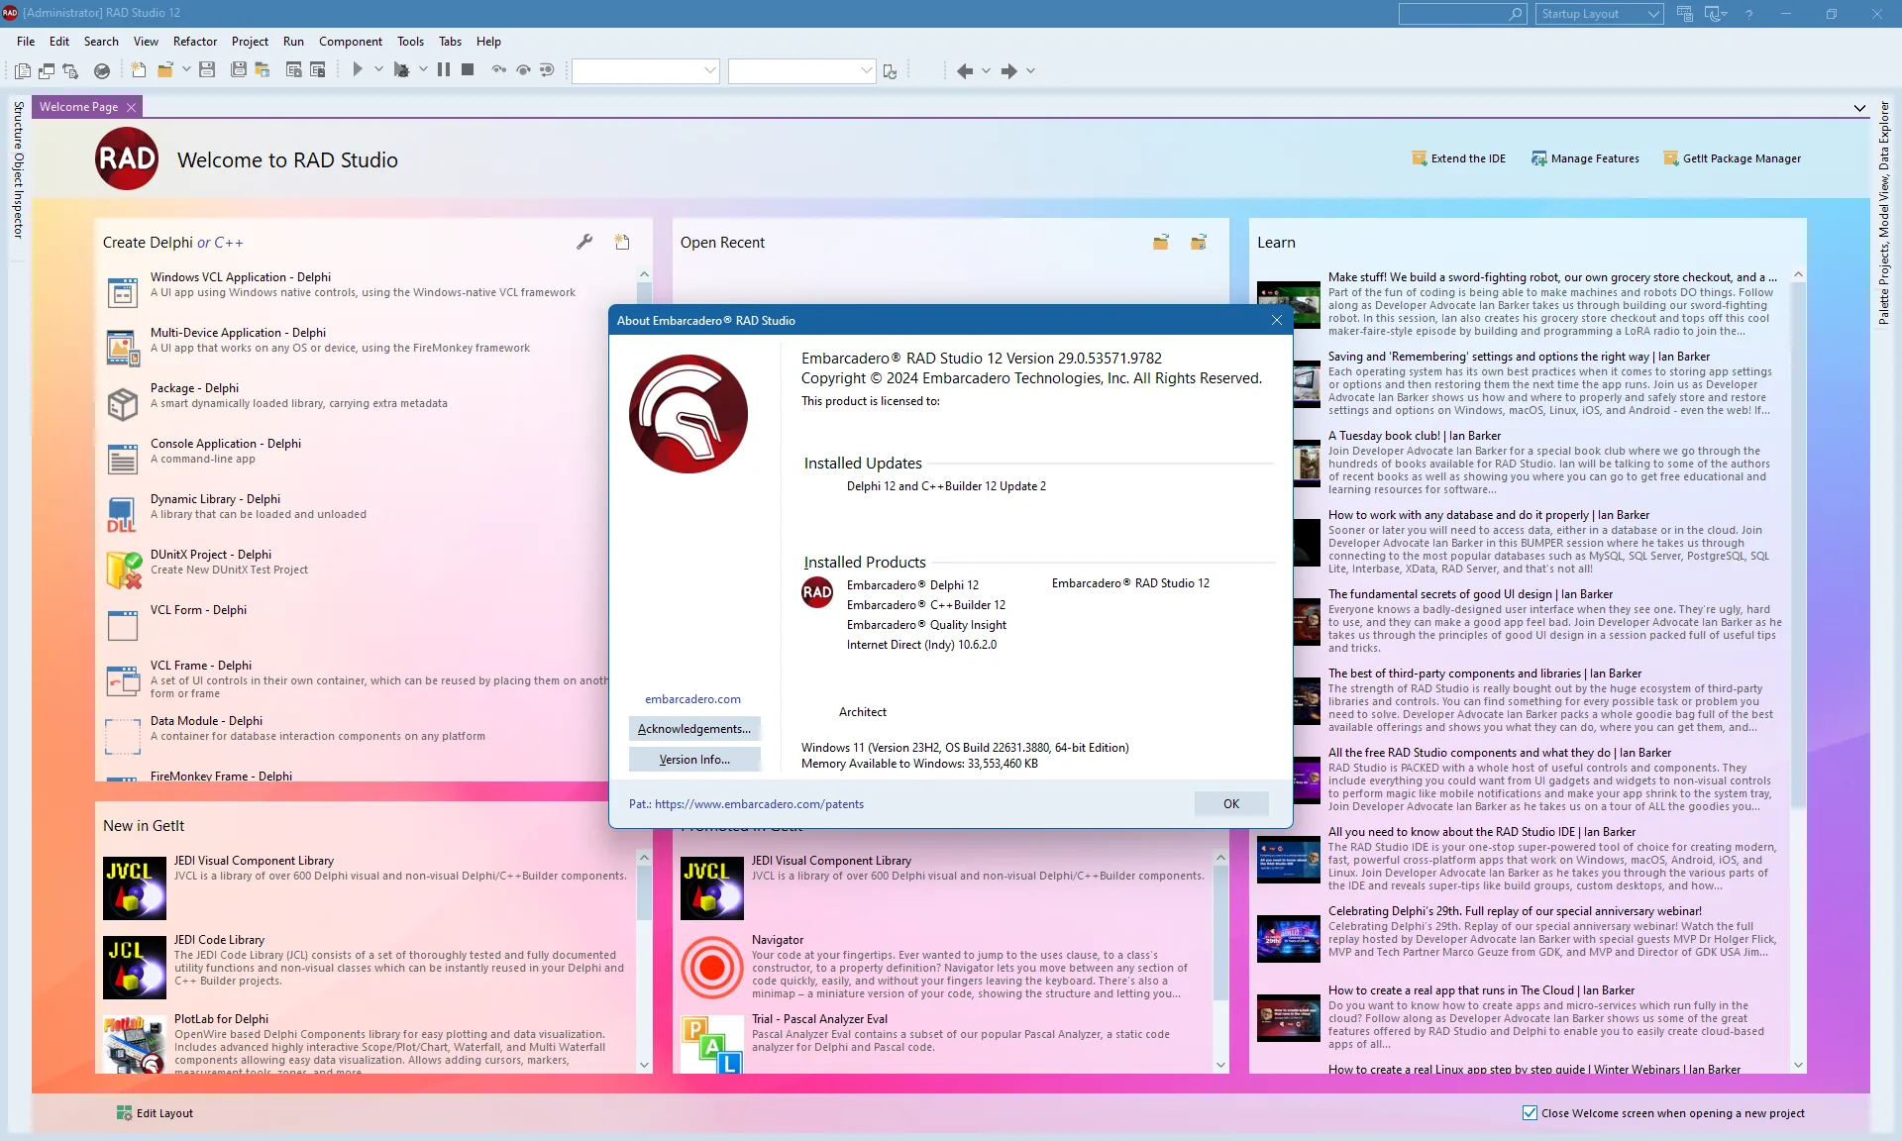Open the tab list chevron at right

click(x=1859, y=108)
